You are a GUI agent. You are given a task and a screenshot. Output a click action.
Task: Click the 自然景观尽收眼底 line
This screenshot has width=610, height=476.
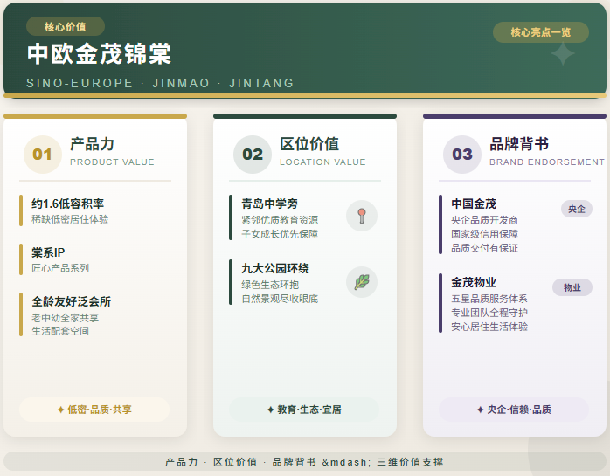coord(280,299)
